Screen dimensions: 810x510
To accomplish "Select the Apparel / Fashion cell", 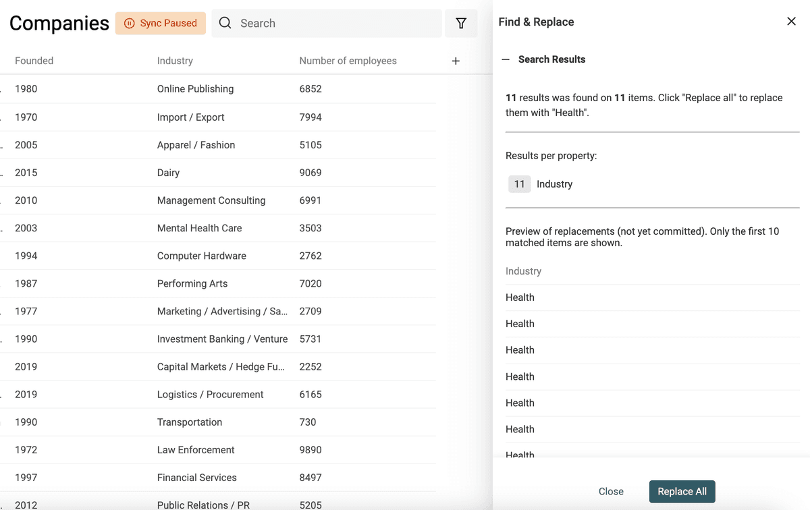I will click(196, 145).
